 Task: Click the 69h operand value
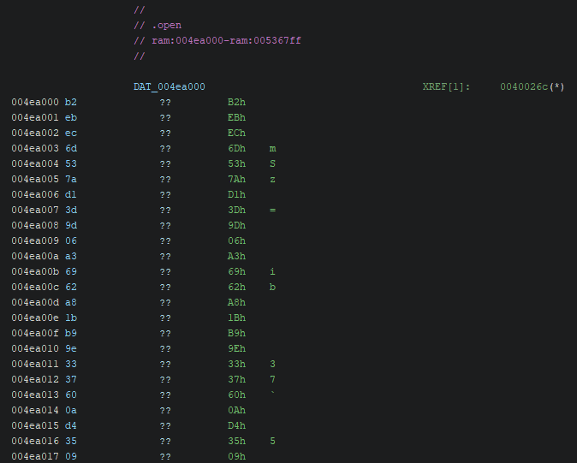[236, 272]
